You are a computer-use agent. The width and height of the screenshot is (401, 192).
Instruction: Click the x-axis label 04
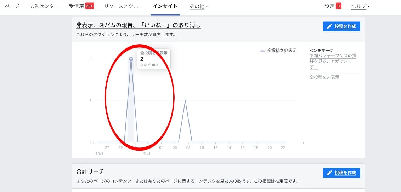pyautogui.click(x=161, y=147)
